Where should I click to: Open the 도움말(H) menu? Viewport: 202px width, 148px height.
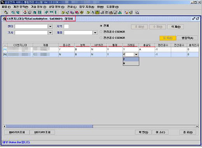coord(112,7)
